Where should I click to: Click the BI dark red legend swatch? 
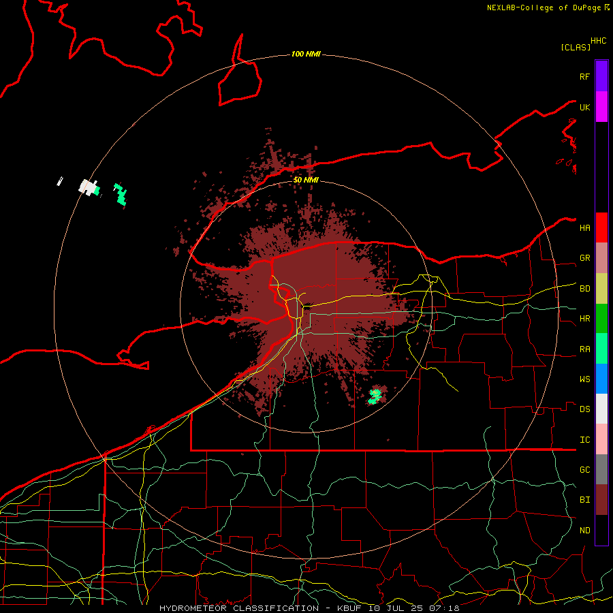click(x=601, y=500)
